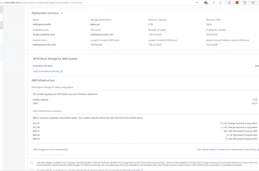The width and height of the screenshot is (259, 171).
Task: Check the 90-day evaluation acknowledgment checkbox
Action: [x=32, y=163]
